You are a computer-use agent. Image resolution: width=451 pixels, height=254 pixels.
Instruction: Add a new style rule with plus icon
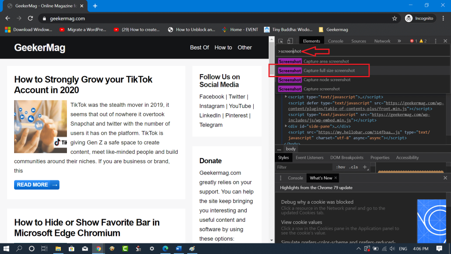365,167
